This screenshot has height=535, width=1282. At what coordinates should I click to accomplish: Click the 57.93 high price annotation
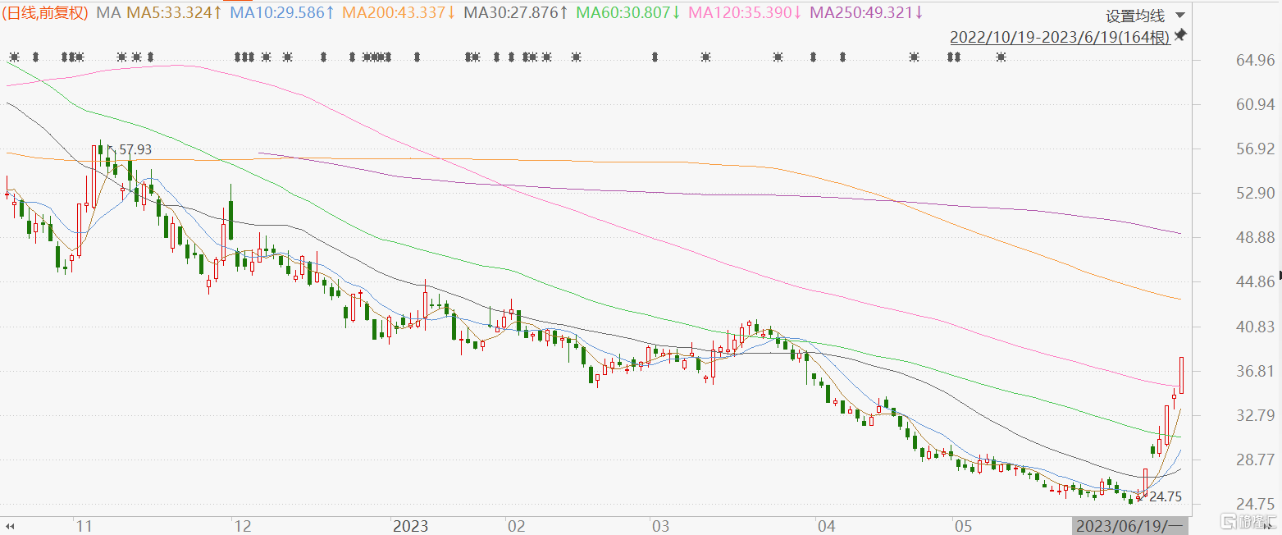135,150
